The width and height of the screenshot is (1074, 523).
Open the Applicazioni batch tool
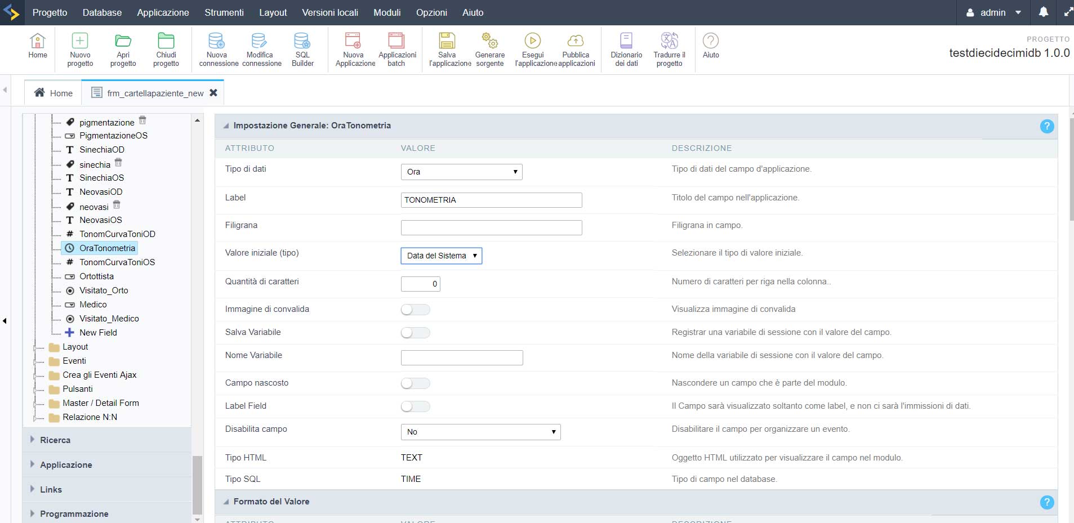coord(396,50)
